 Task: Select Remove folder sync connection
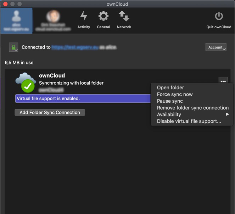pyautogui.click(x=192, y=108)
